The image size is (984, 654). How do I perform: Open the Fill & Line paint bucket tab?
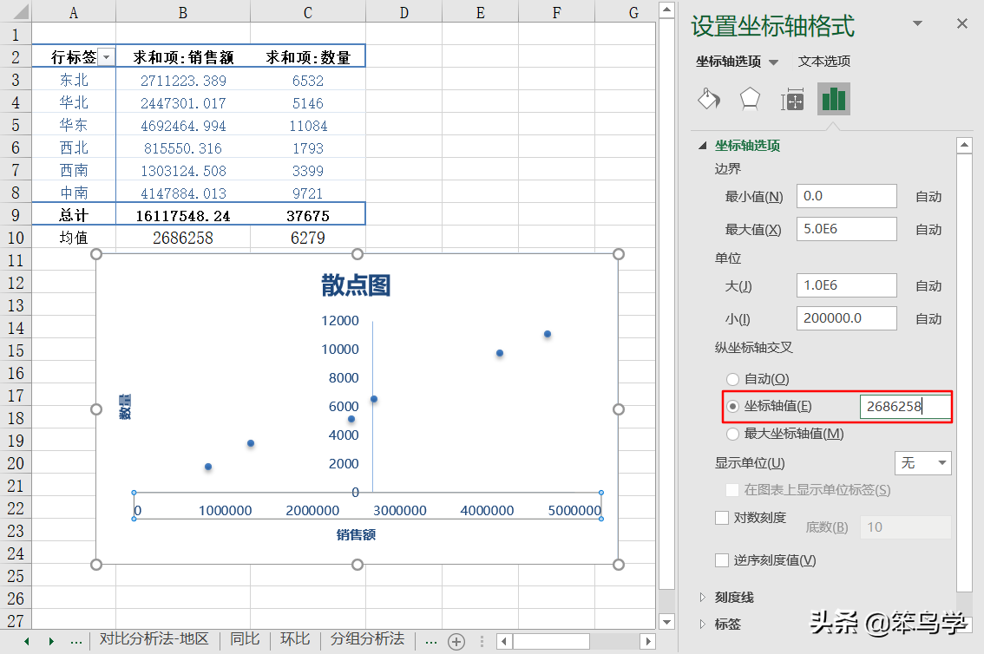coord(709,99)
